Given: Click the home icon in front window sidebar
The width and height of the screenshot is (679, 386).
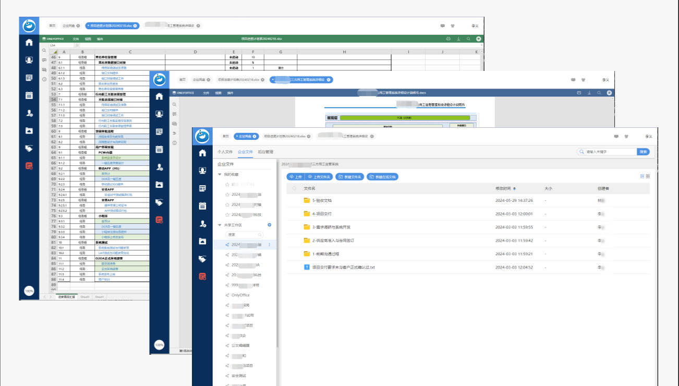Looking at the screenshot, I should click(x=202, y=153).
